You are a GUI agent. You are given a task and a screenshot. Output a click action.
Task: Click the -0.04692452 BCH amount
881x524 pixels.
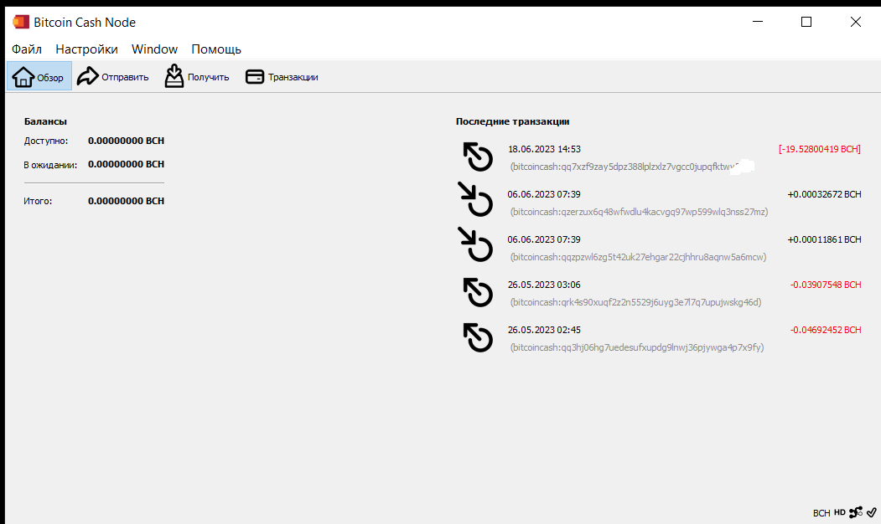(x=826, y=330)
